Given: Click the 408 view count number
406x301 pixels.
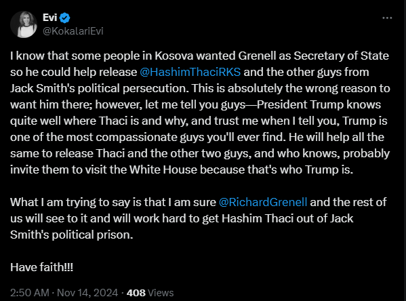Looking at the screenshot, I should pos(136,293).
